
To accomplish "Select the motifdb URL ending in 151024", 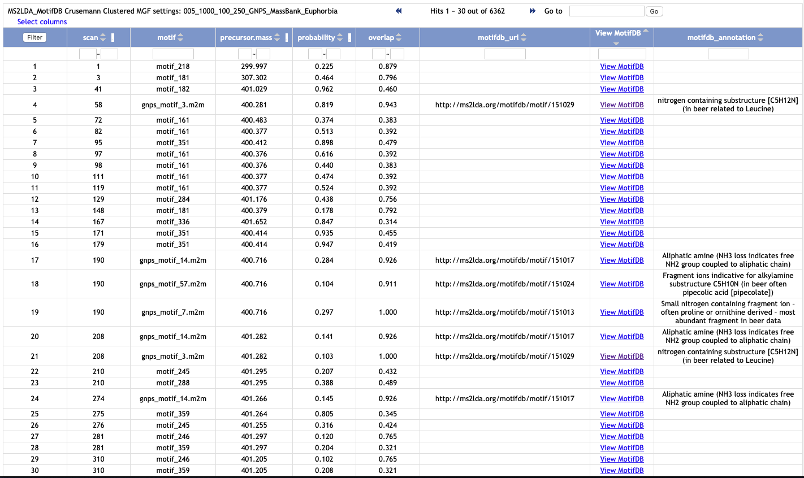I will [x=505, y=284].
